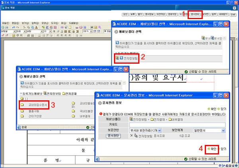239x168 pixels.
Task: Select the 간이기안문 folder
Action: click(x=35, y=116)
